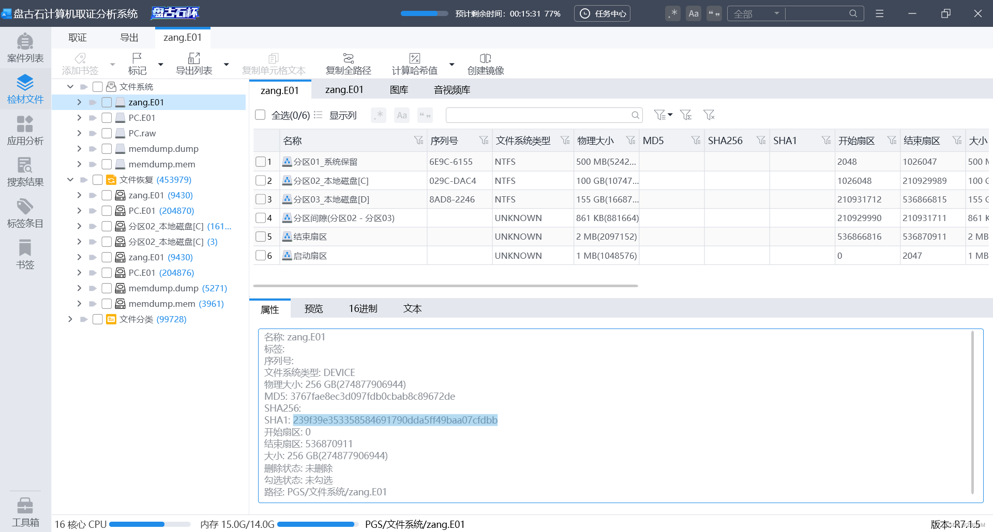Check row 3 分区03_本地磁盘[D] checkbox
The width and height of the screenshot is (993, 532).
click(x=261, y=199)
